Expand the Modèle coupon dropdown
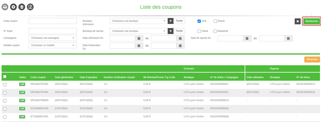The width and height of the screenshot is (321, 122). [x=53, y=45]
